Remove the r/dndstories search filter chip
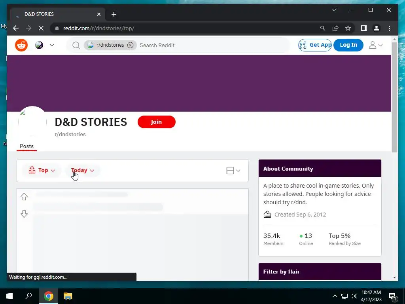 tap(131, 45)
